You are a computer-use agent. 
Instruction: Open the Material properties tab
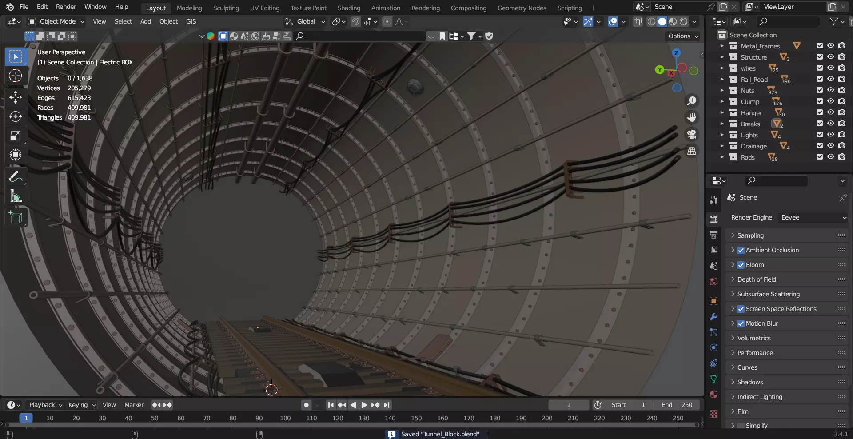[x=713, y=395]
